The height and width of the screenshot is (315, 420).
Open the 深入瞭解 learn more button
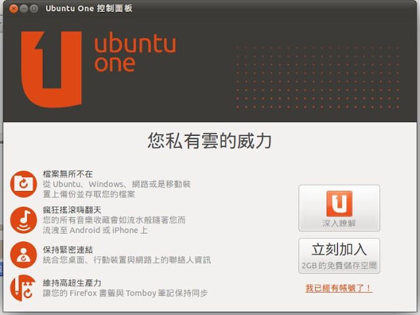pyautogui.click(x=339, y=208)
